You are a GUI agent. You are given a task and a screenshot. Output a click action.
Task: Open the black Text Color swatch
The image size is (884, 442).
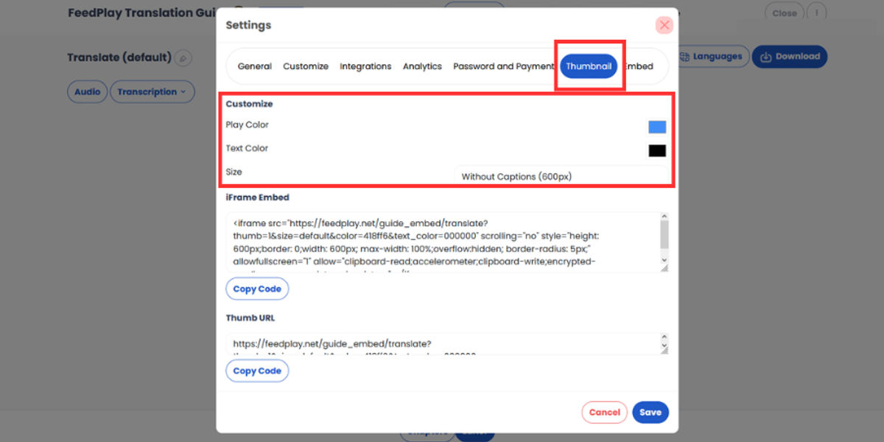[x=657, y=150]
